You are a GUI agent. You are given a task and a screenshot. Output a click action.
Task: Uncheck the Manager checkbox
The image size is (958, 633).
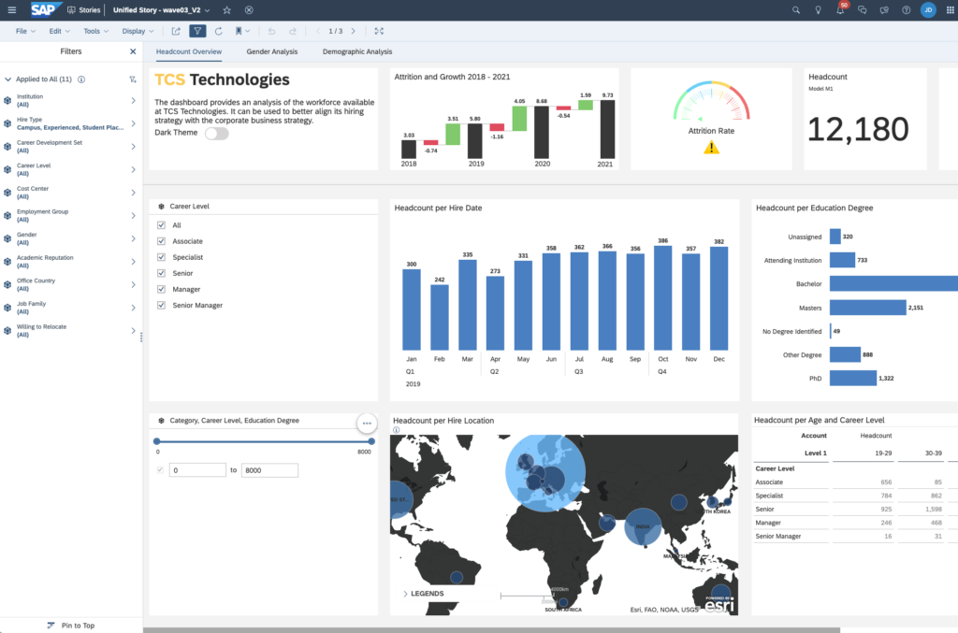click(161, 289)
